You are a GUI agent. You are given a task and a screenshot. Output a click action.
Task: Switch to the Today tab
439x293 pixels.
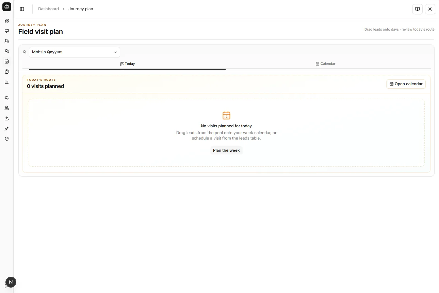[127, 64]
